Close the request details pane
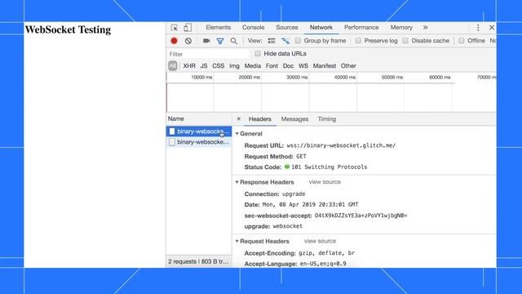Image resolution: width=522 pixels, height=294 pixels. click(x=239, y=118)
